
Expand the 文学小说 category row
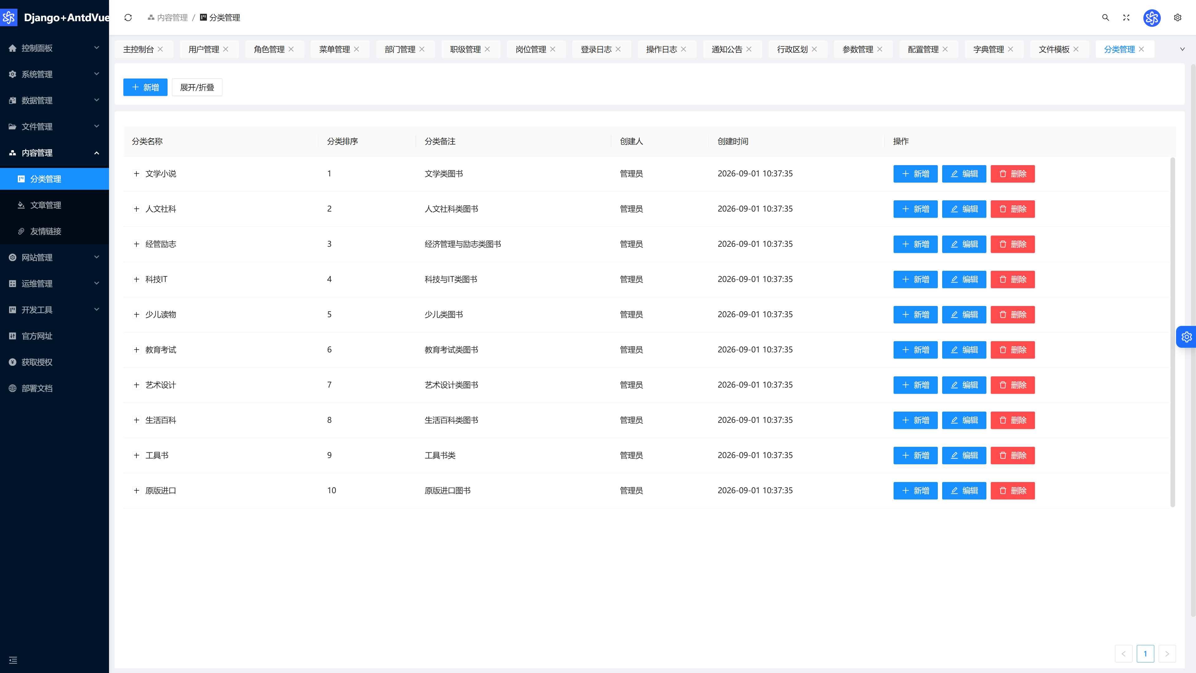coord(136,174)
